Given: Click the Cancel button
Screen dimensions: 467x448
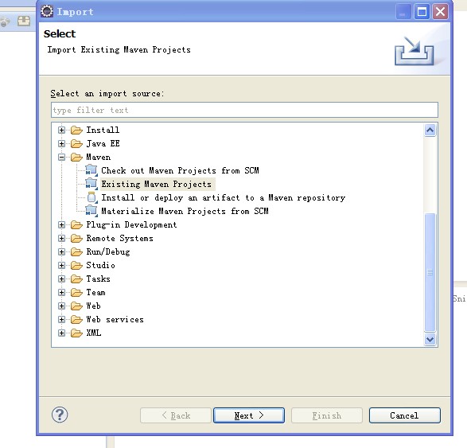Looking at the screenshot, I should pyautogui.click(x=404, y=415).
